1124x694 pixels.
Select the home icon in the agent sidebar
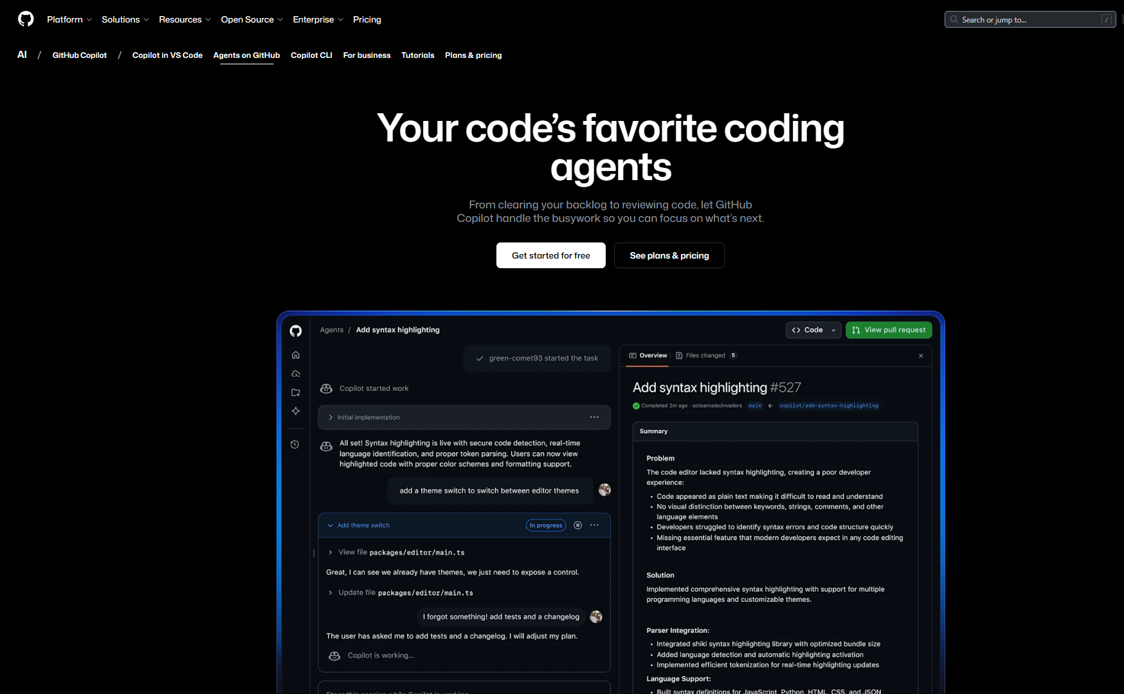point(295,354)
